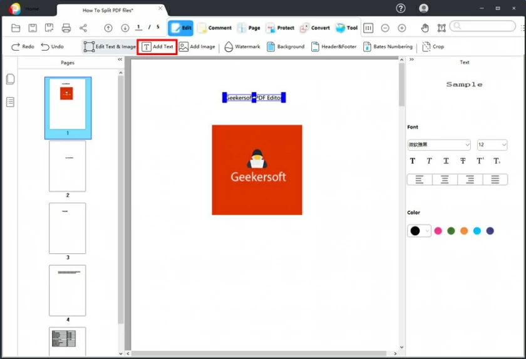Image resolution: width=526 pixels, height=359 pixels.
Task: Go to the previous page with up arrow
Action: (x=108, y=28)
